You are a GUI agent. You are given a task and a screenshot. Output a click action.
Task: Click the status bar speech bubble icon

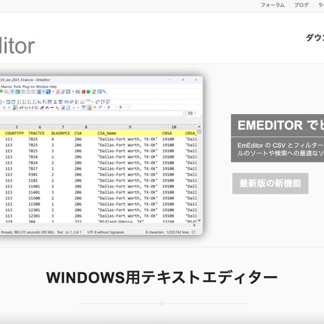194,232
